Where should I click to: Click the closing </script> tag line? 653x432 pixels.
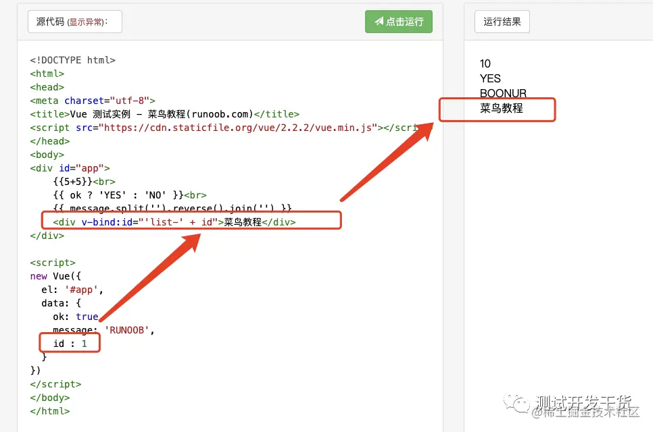[55, 384]
